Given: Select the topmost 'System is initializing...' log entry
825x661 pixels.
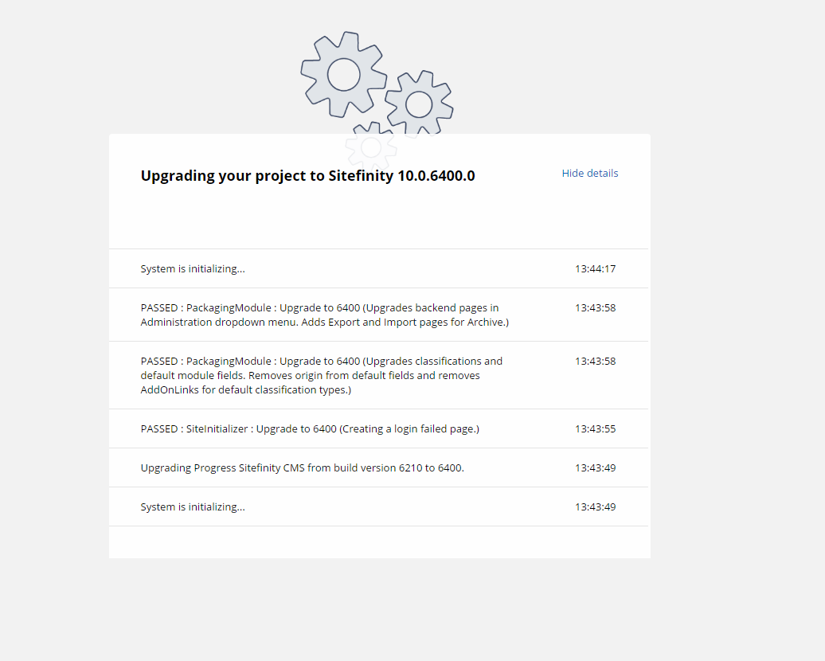Looking at the screenshot, I should 193,269.
